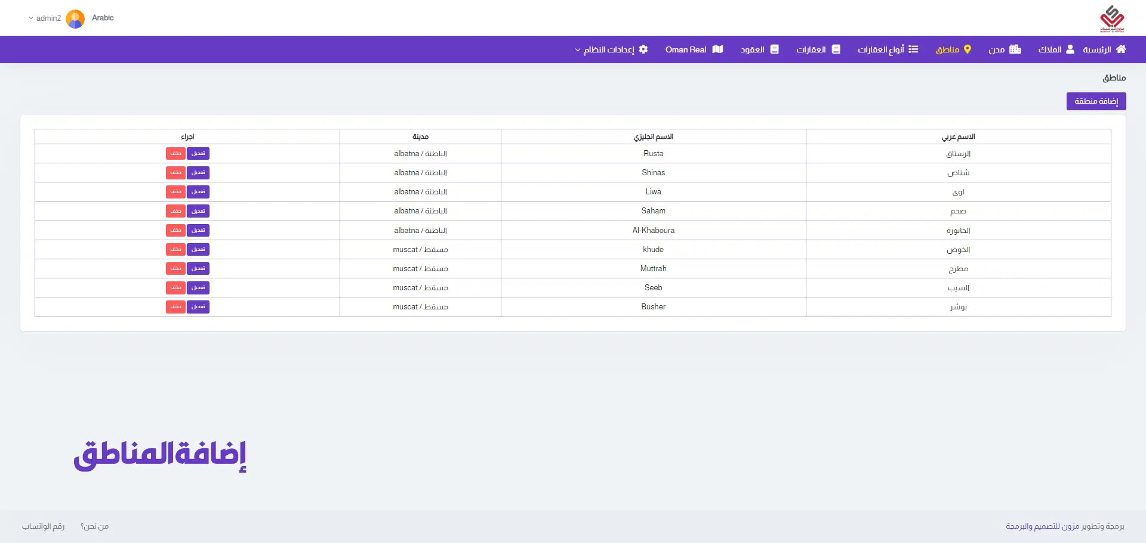Click the add region button
1146x543 pixels.
click(x=1096, y=101)
